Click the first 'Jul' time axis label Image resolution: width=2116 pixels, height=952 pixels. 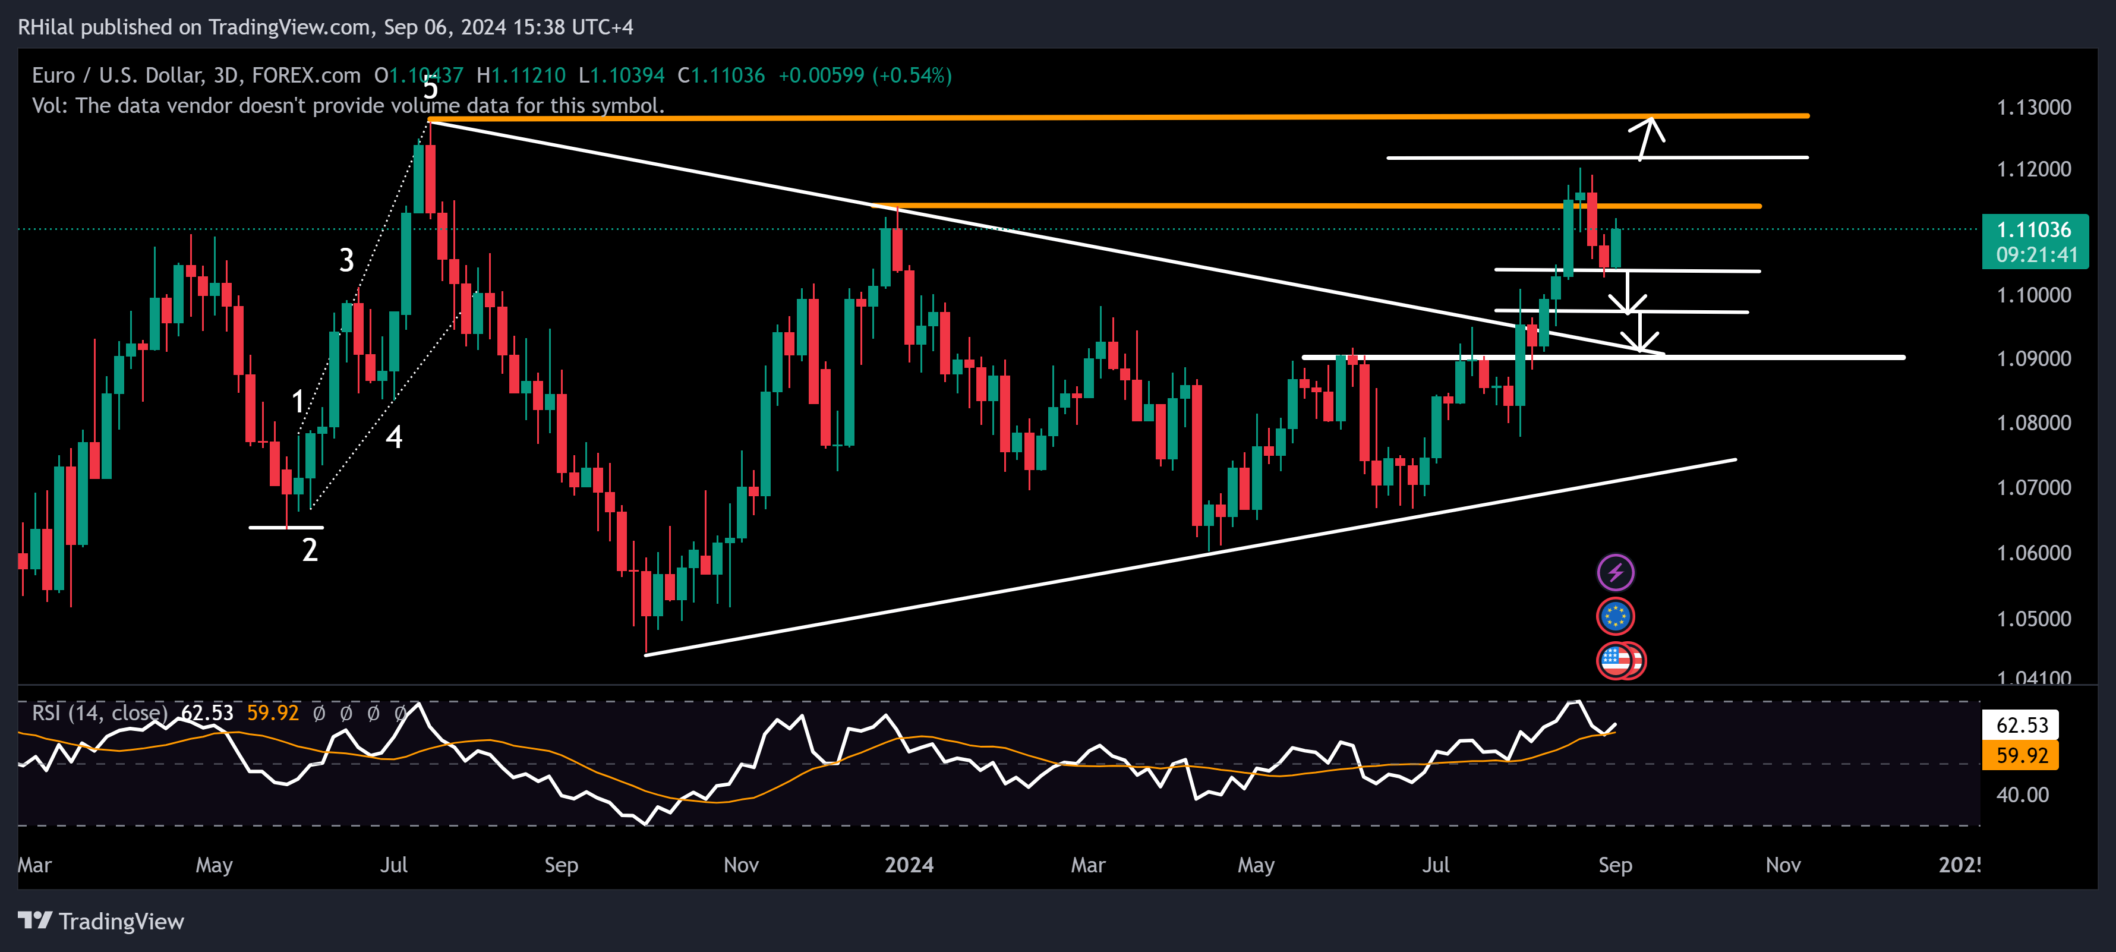[x=395, y=865]
